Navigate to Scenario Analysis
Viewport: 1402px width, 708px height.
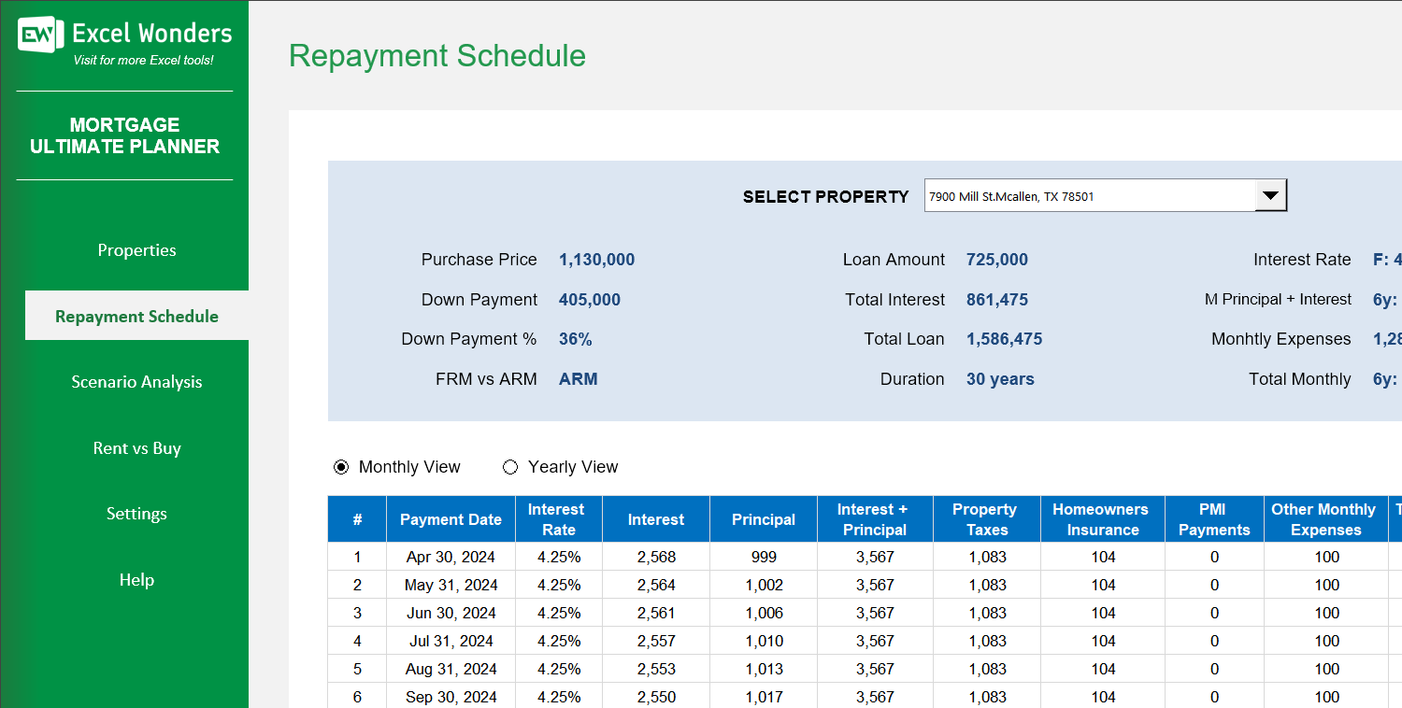136,381
